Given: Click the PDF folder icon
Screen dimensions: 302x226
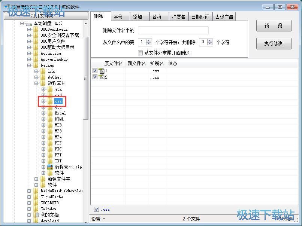Looking at the screenshot, I should (50, 143).
